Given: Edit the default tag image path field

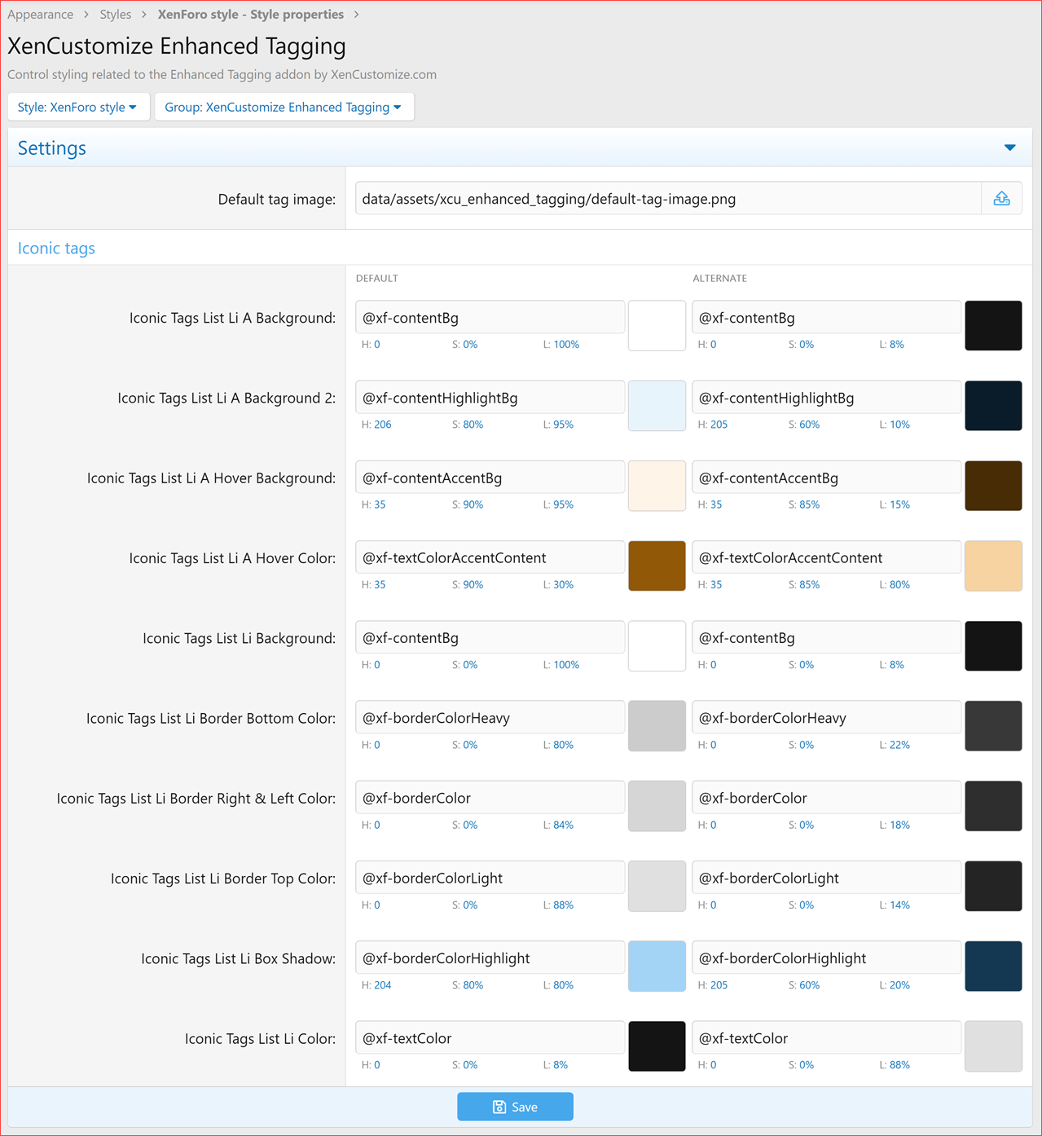Looking at the screenshot, I should tap(668, 198).
